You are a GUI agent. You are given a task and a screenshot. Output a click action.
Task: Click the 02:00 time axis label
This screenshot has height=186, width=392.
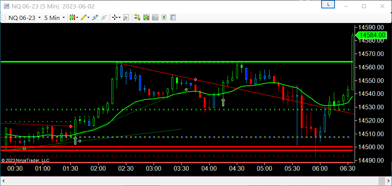pos(98,168)
